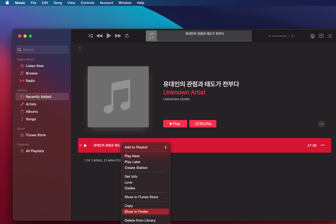Screen dimensions: 336x224
Task: Open the Account menu in the menu bar
Action: point(106,3)
